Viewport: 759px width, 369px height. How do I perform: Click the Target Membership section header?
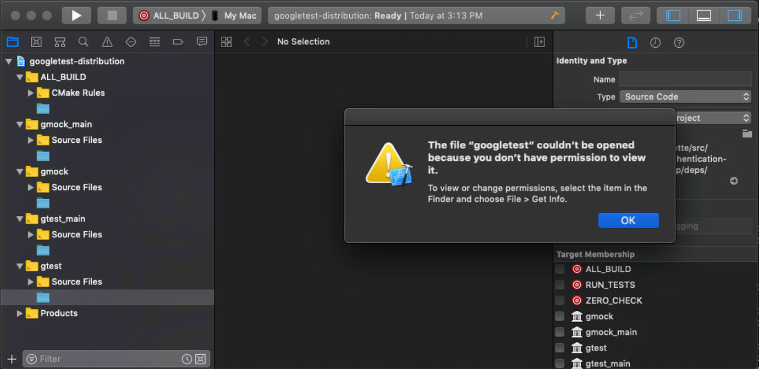coord(595,254)
